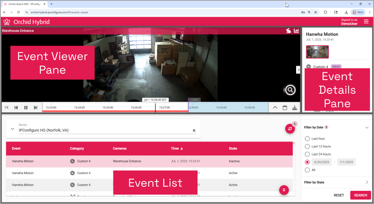Sort the table by the Event column

click(x=16, y=148)
